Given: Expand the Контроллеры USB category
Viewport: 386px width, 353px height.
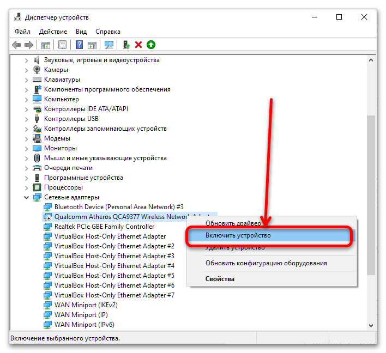Looking at the screenshot, I should [x=27, y=119].
